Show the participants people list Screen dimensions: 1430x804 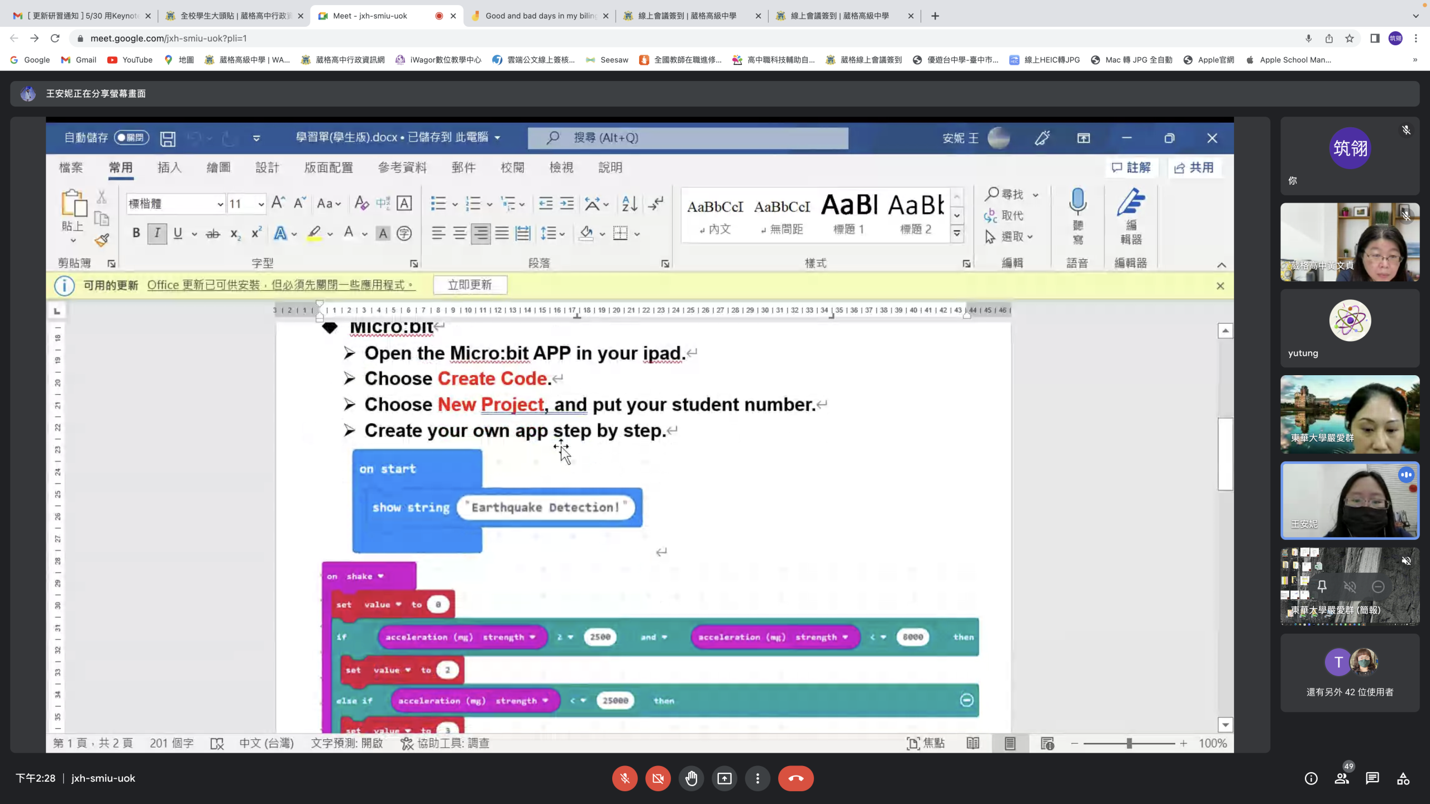(1342, 778)
